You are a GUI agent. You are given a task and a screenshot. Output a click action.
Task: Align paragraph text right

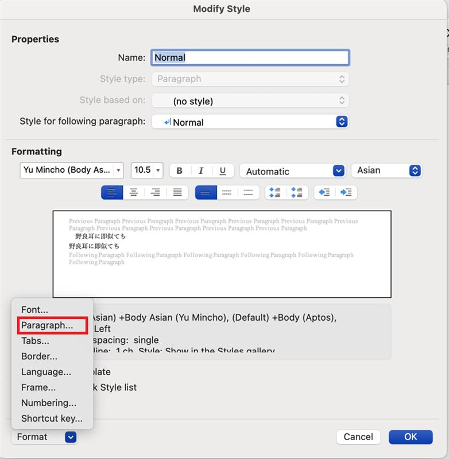(155, 192)
